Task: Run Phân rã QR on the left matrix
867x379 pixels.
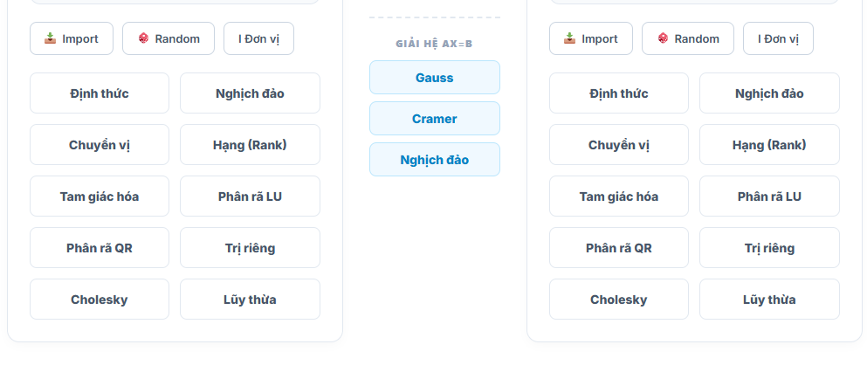Action: [x=100, y=248]
